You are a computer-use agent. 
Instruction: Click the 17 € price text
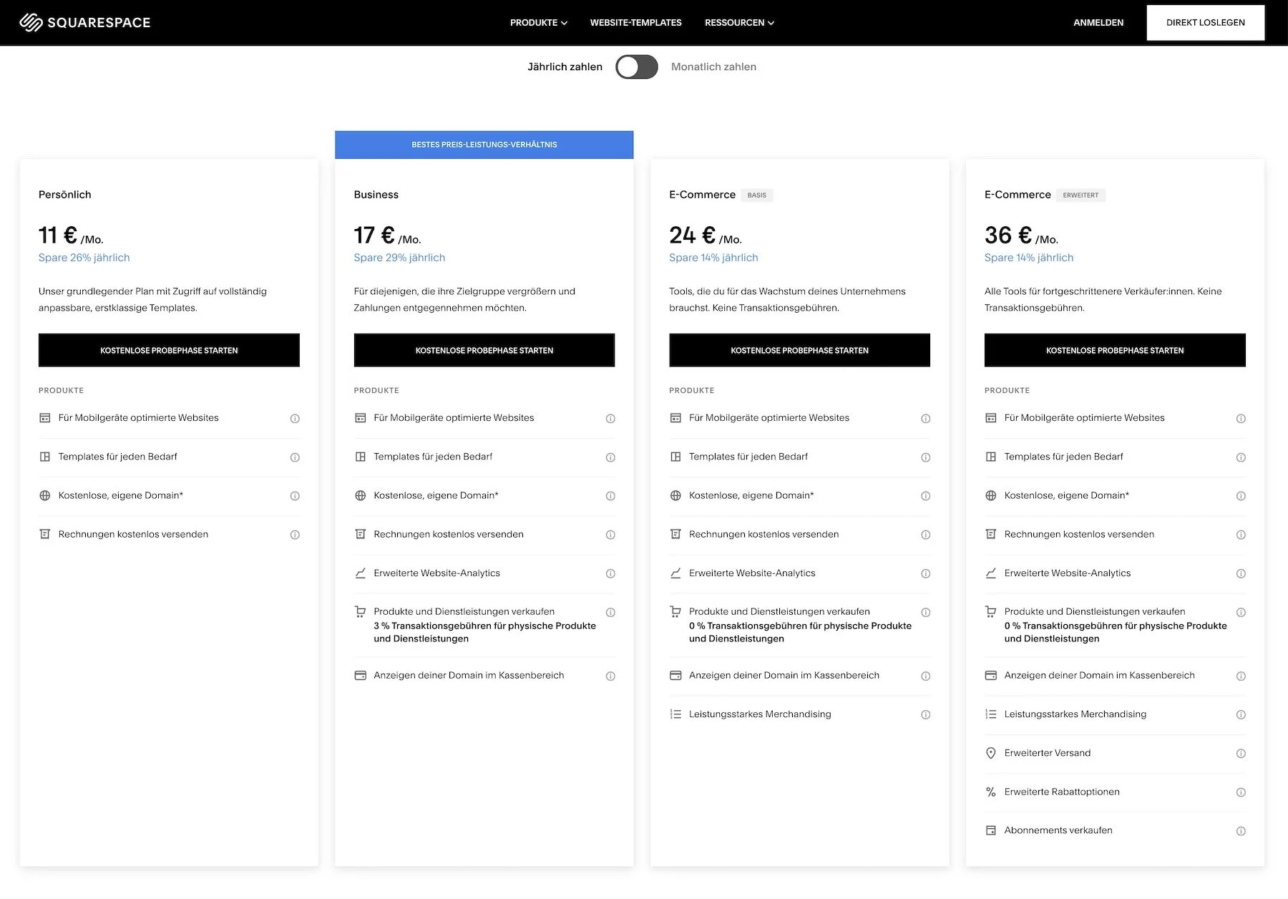click(374, 235)
